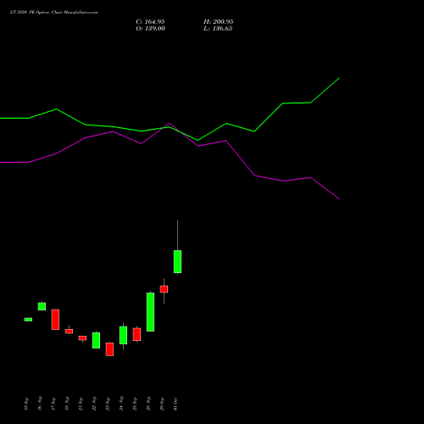This screenshot has width=424, height=424.
Task: Click the high value 'H: 200.95'
Action: [x=219, y=22]
